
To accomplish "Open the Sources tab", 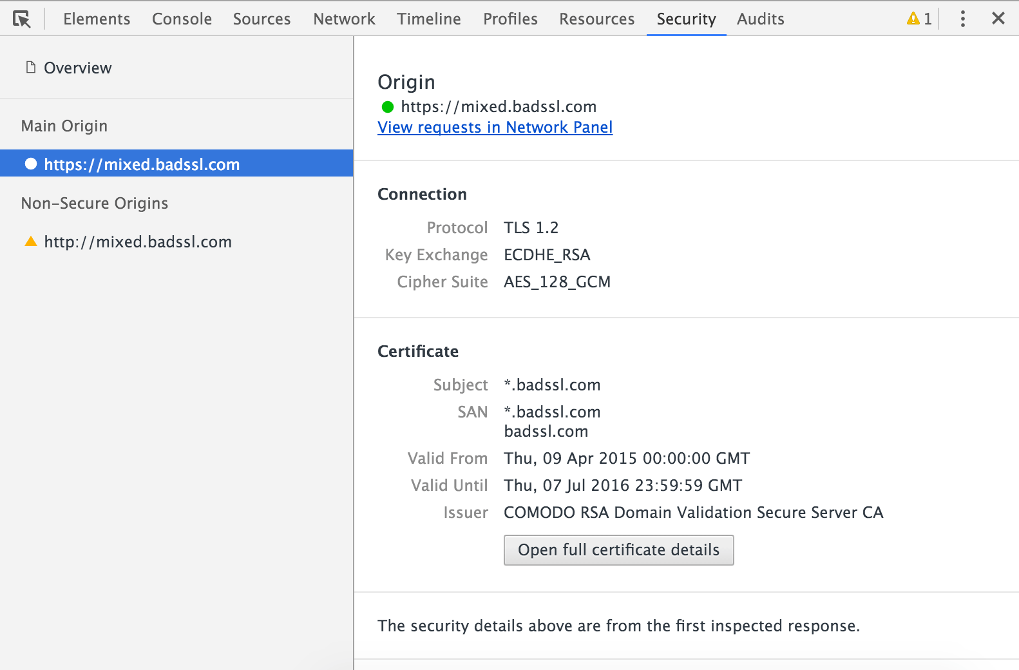I will click(x=262, y=19).
